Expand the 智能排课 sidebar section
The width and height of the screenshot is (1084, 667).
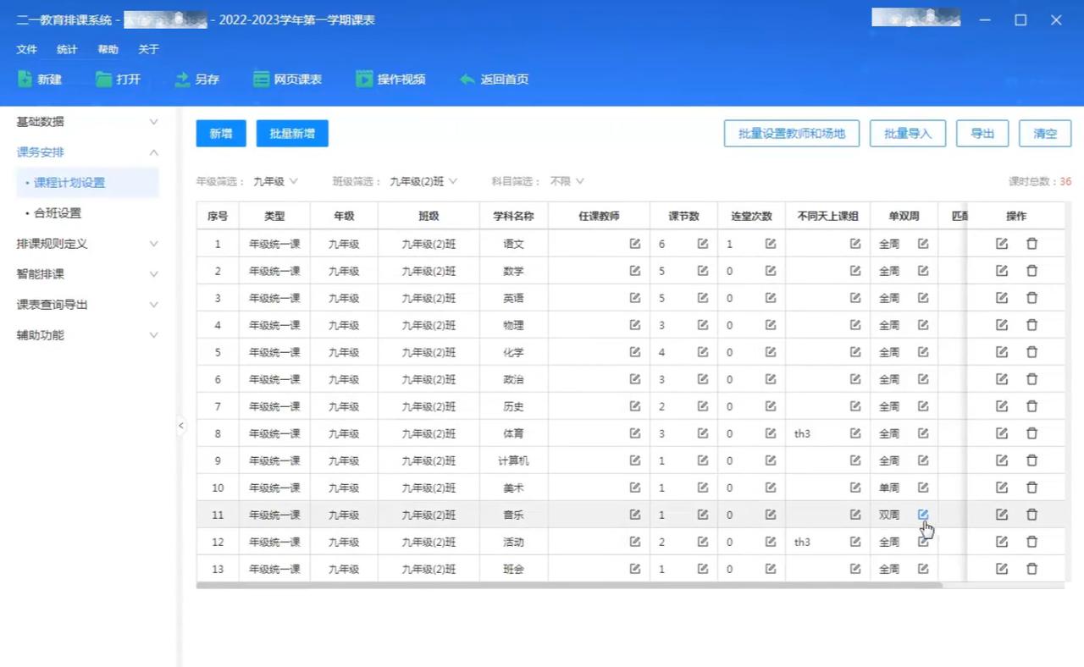click(x=87, y=274)
